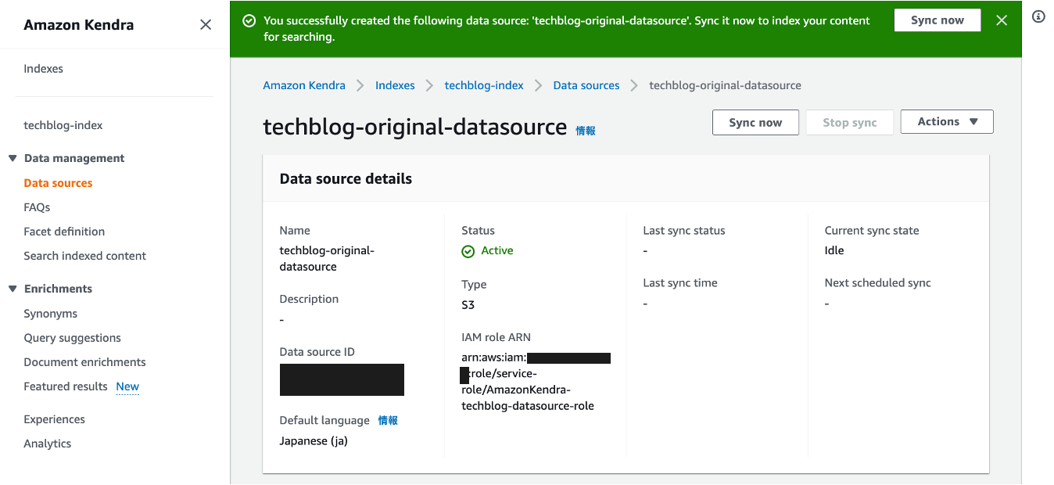Collapse the Data management section
The width and height of the screenshot is (1054, 485).
coord(13,158)
